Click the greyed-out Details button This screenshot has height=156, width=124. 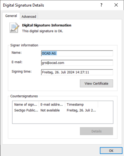click(96, 131)
